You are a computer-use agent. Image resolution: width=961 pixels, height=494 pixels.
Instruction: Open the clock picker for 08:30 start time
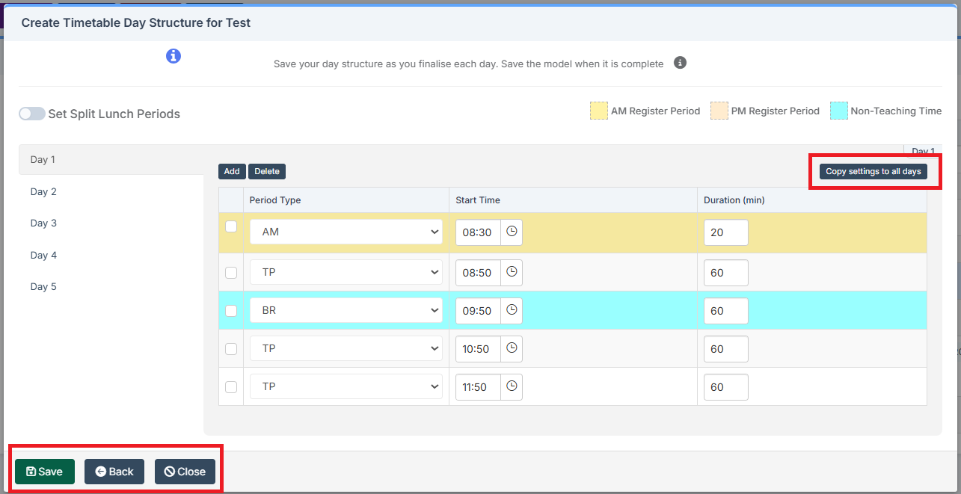coord(512,232)
